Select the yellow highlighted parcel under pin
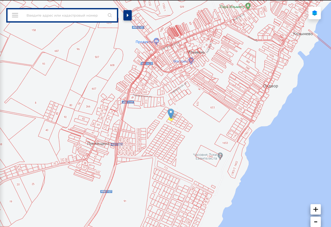Image resolution: width=331 pixels, height=227 pixels. tap(171, 119)
